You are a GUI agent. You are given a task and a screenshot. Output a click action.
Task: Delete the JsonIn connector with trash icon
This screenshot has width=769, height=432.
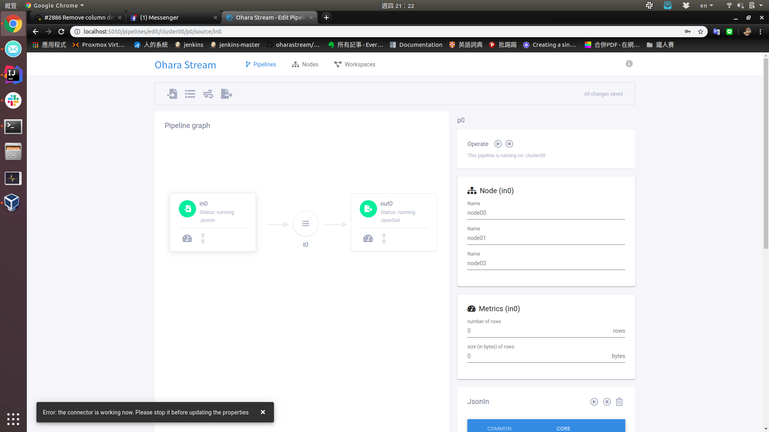point(619,402)
